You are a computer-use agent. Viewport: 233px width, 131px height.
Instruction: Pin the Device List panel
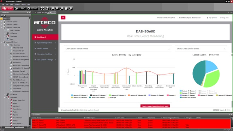point(28,12)
